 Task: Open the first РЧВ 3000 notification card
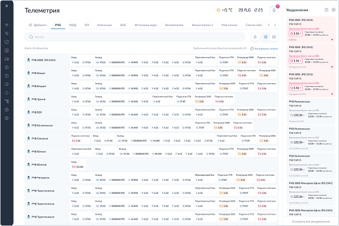click(311, 29)
